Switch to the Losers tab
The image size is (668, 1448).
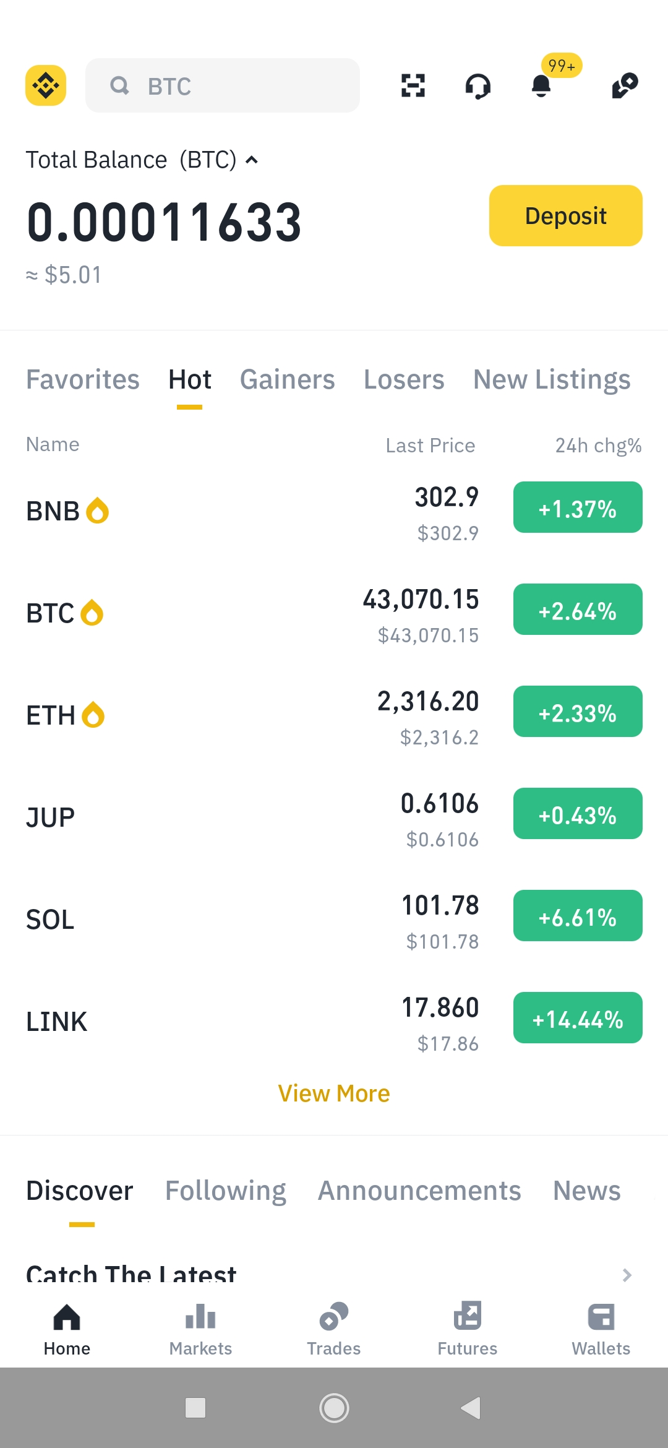point(404,379)
